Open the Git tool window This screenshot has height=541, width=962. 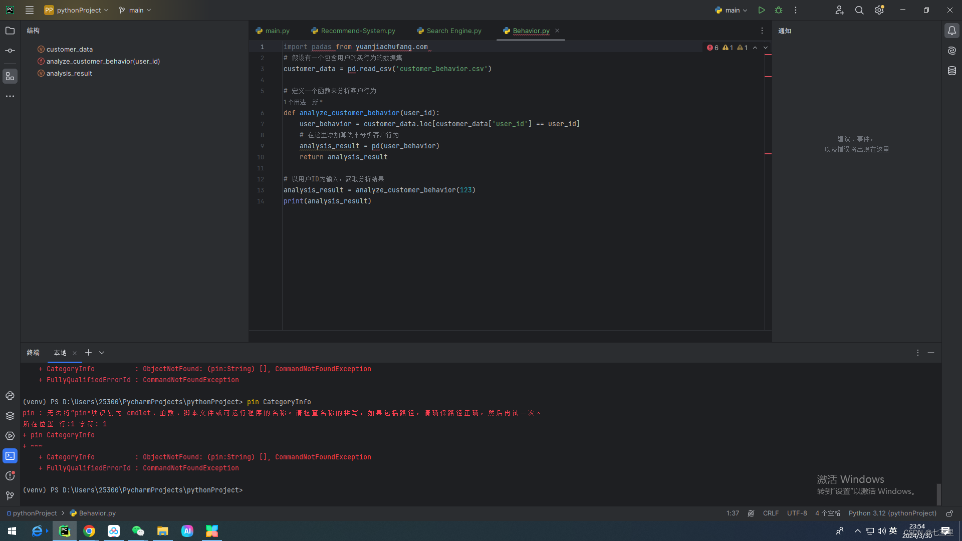(10, 495)
